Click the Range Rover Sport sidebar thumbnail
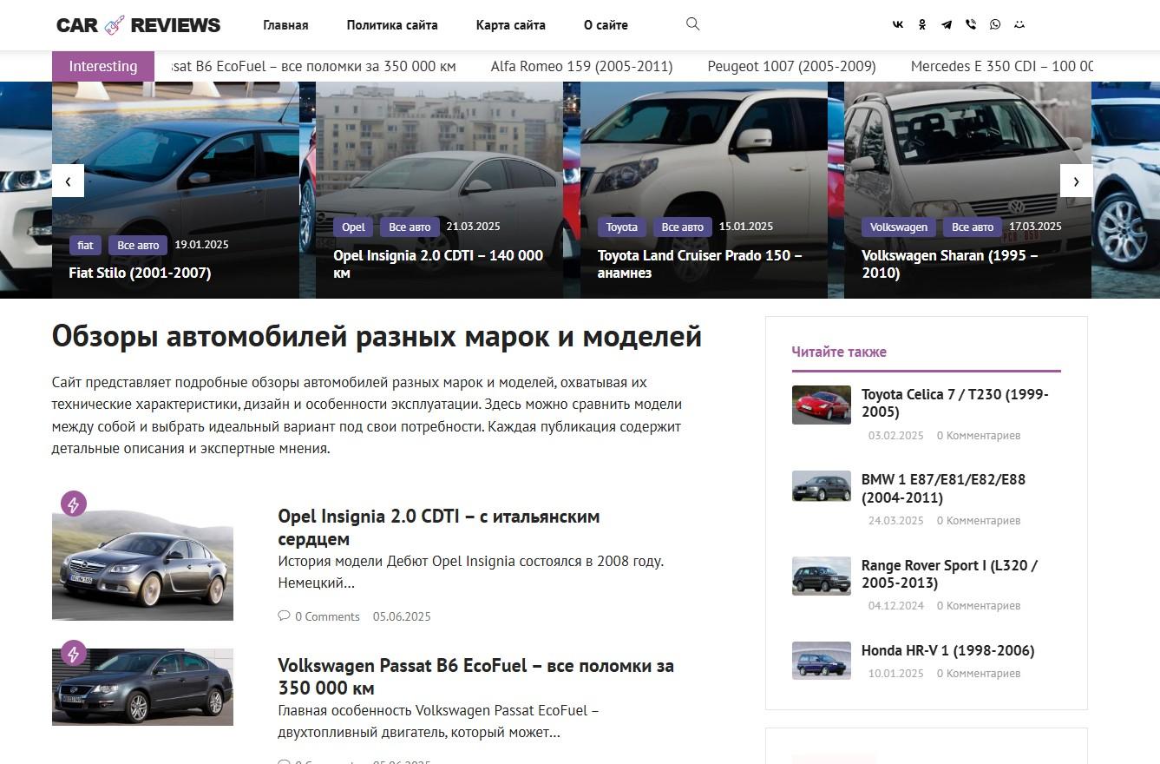The image size is (1160, 764). pos(822,576)
